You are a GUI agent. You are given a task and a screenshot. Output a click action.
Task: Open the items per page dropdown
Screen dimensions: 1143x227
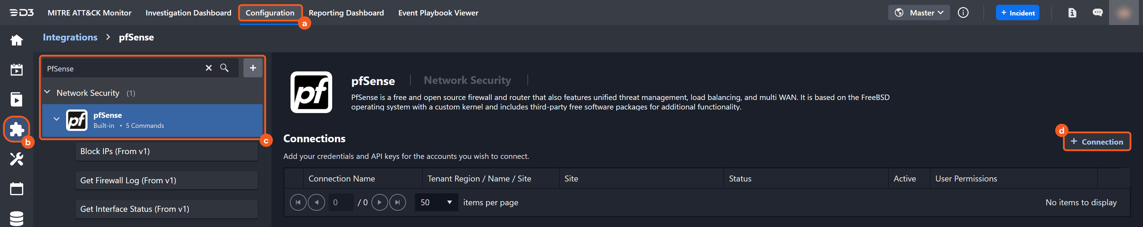point(436,202)
